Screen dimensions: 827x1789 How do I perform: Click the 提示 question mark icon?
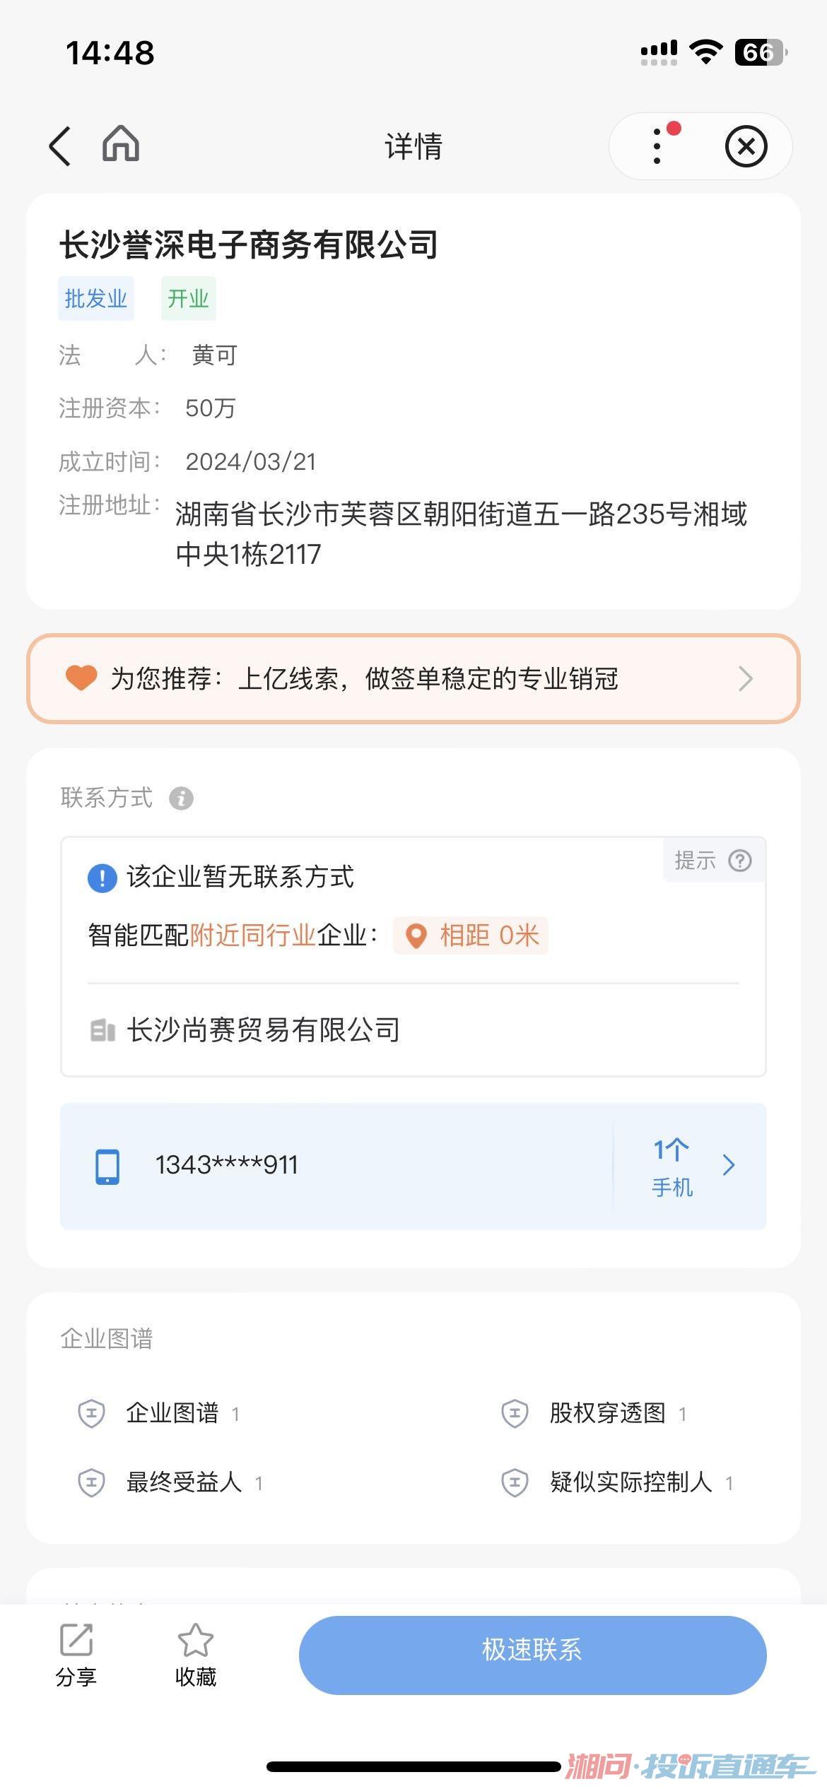(740, 861)
